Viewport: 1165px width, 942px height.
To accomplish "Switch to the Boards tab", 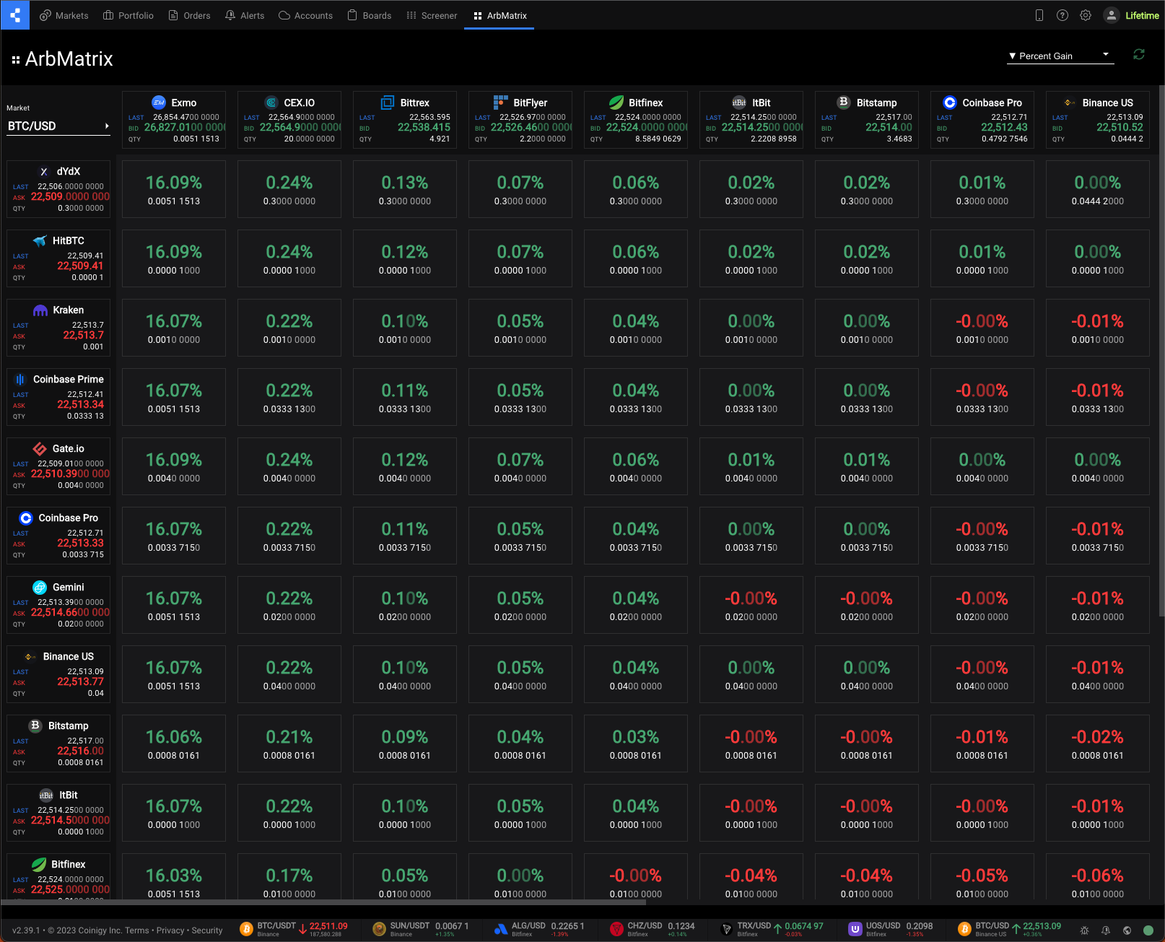I will [x=370, y=15].
